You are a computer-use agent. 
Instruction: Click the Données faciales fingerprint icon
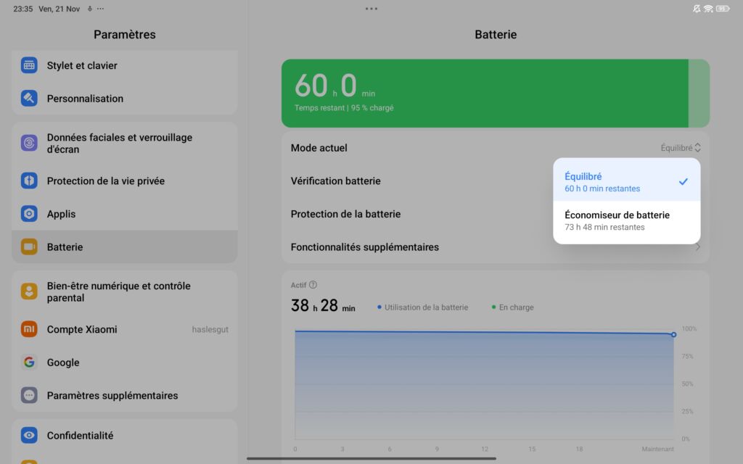coord(28,143)
